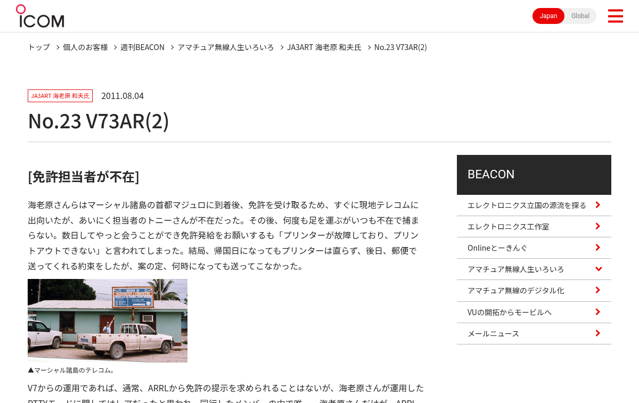This screenshot has width=639, height=403.
Task: Open メールニュース sidebar item
Action: (534, 333)
